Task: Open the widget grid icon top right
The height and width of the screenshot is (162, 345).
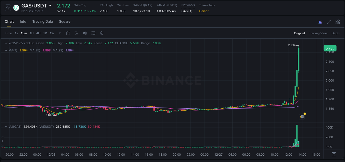Action: tap(337, 22)
